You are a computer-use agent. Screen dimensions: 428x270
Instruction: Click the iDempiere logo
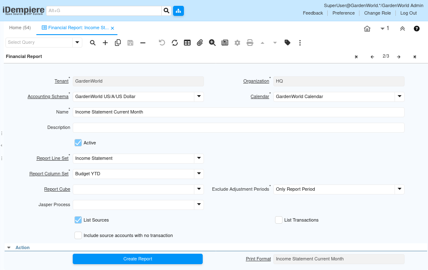[x=23, y=10]
